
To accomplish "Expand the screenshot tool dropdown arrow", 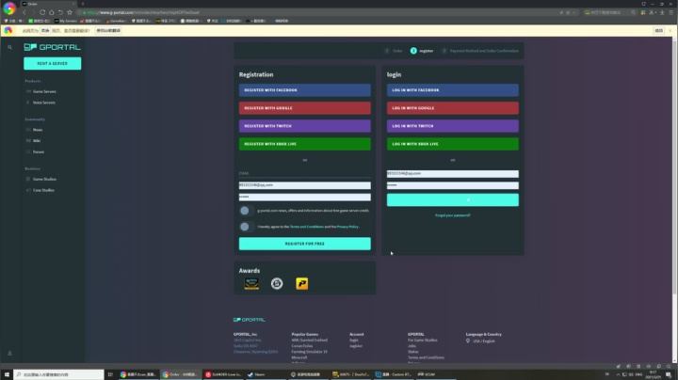I will (x=657, y=12).
